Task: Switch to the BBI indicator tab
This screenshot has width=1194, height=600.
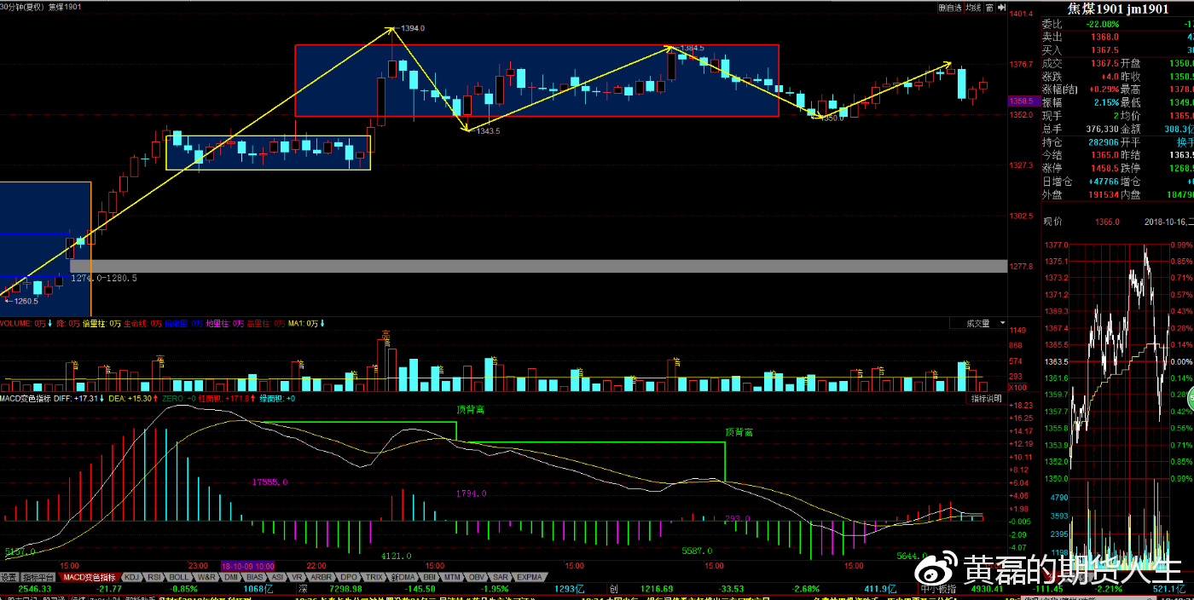Action: click(x=430, y=577)
